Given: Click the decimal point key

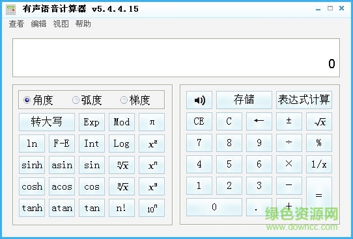Looking at the screenshot, I should pos(259,207).
